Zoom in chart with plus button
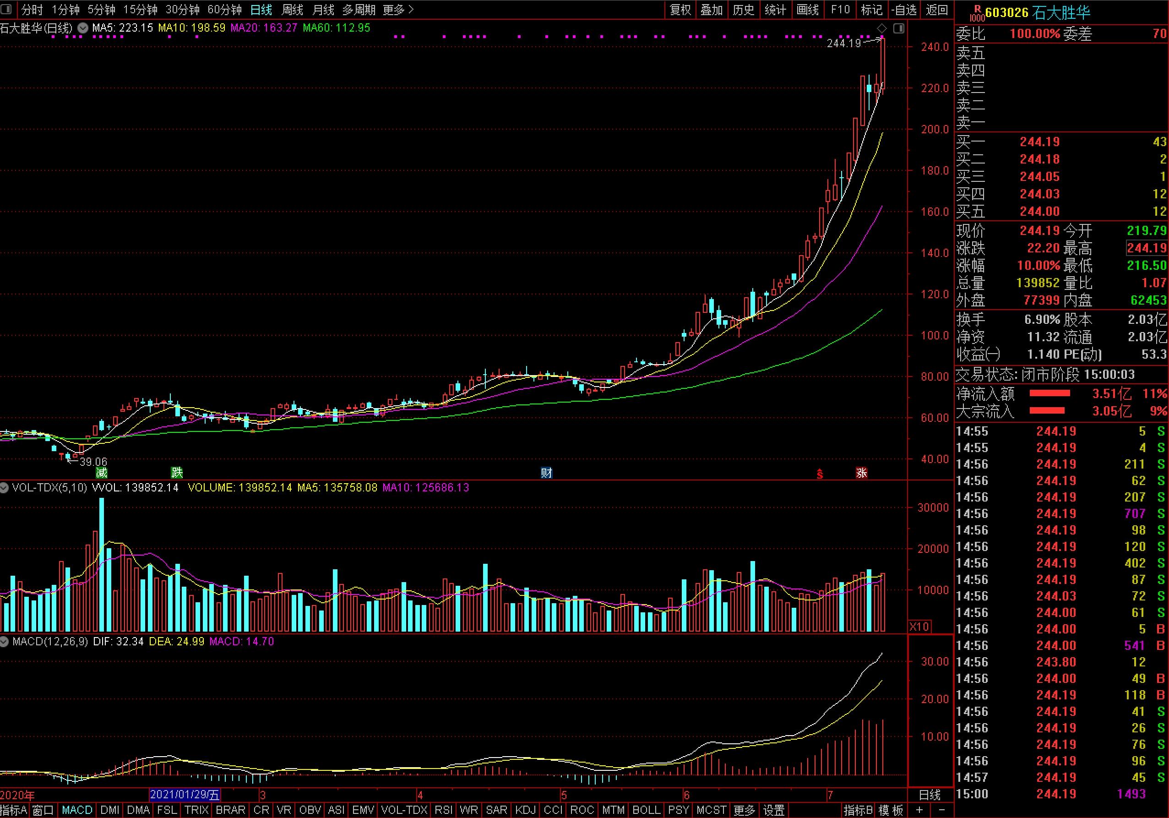This screenshot has width=1169, height=818. click(919, 810)
